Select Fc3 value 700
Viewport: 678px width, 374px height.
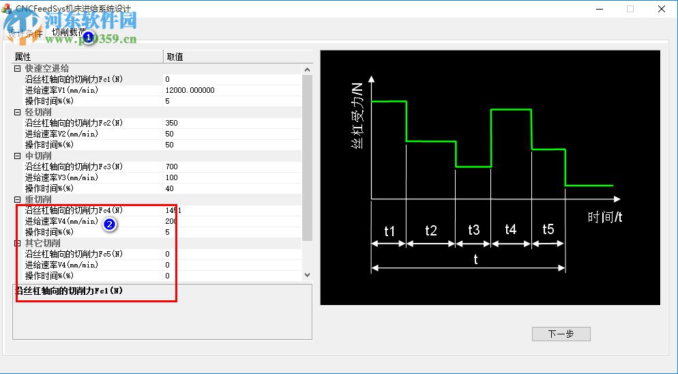pyautogui.click(x=232, y=167)
